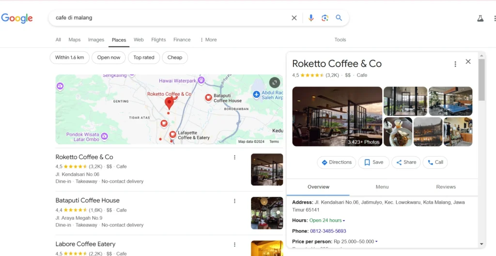The image size is (496, 256).
Task: Open Roketto Coffee result thumbnail image
Action: coord(267,170)
